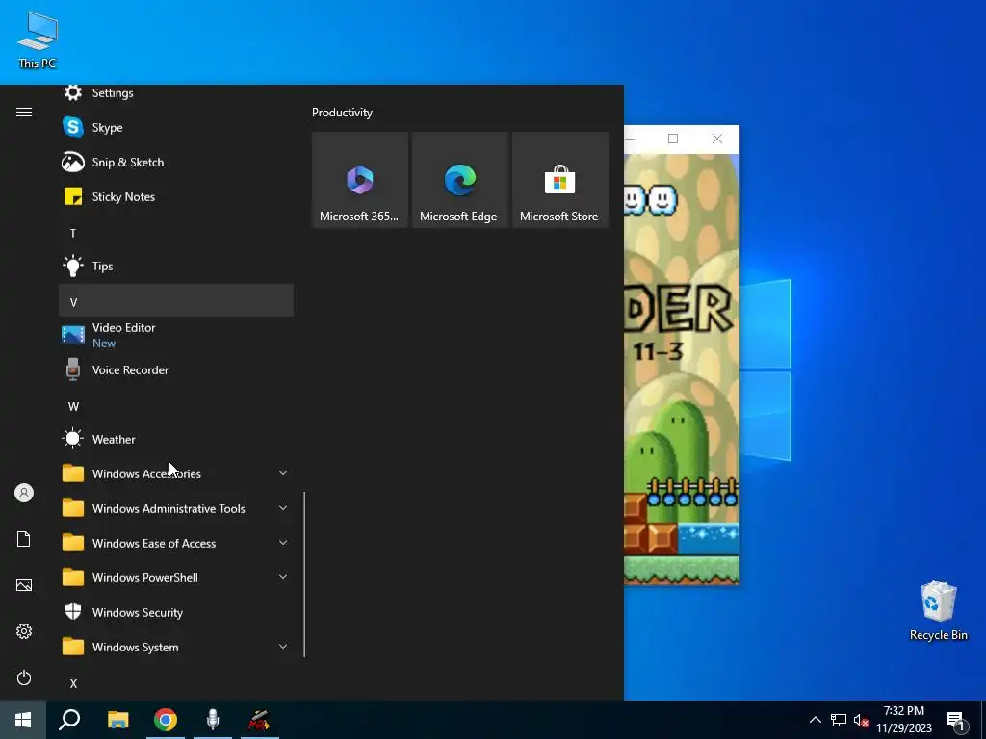The image size is (986, 739).
Task: Open File Explorer from taskbar
Action: [x=118, y=720]
